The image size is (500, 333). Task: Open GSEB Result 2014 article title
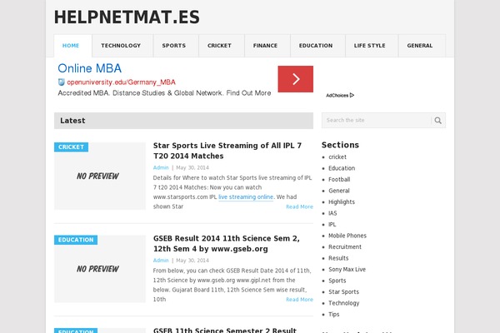[227, 243]
